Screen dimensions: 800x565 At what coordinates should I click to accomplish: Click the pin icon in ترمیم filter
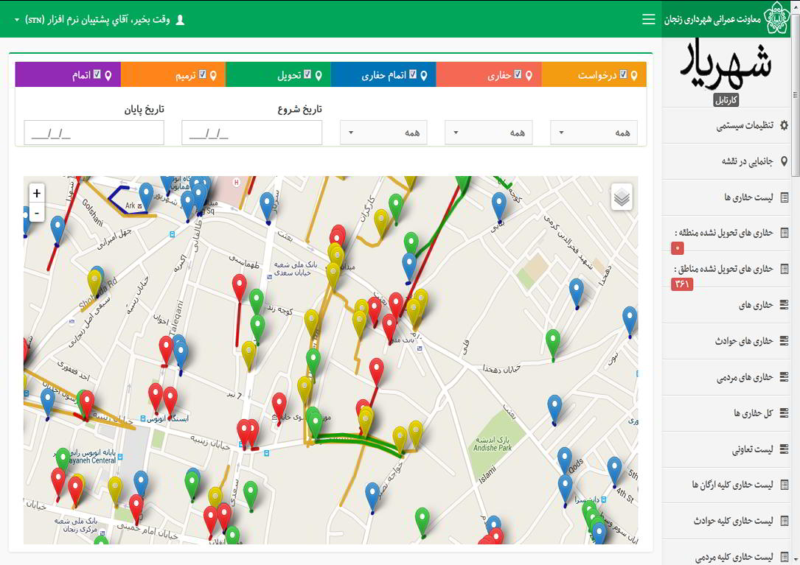pyautogui.click(x=213, y=75)
